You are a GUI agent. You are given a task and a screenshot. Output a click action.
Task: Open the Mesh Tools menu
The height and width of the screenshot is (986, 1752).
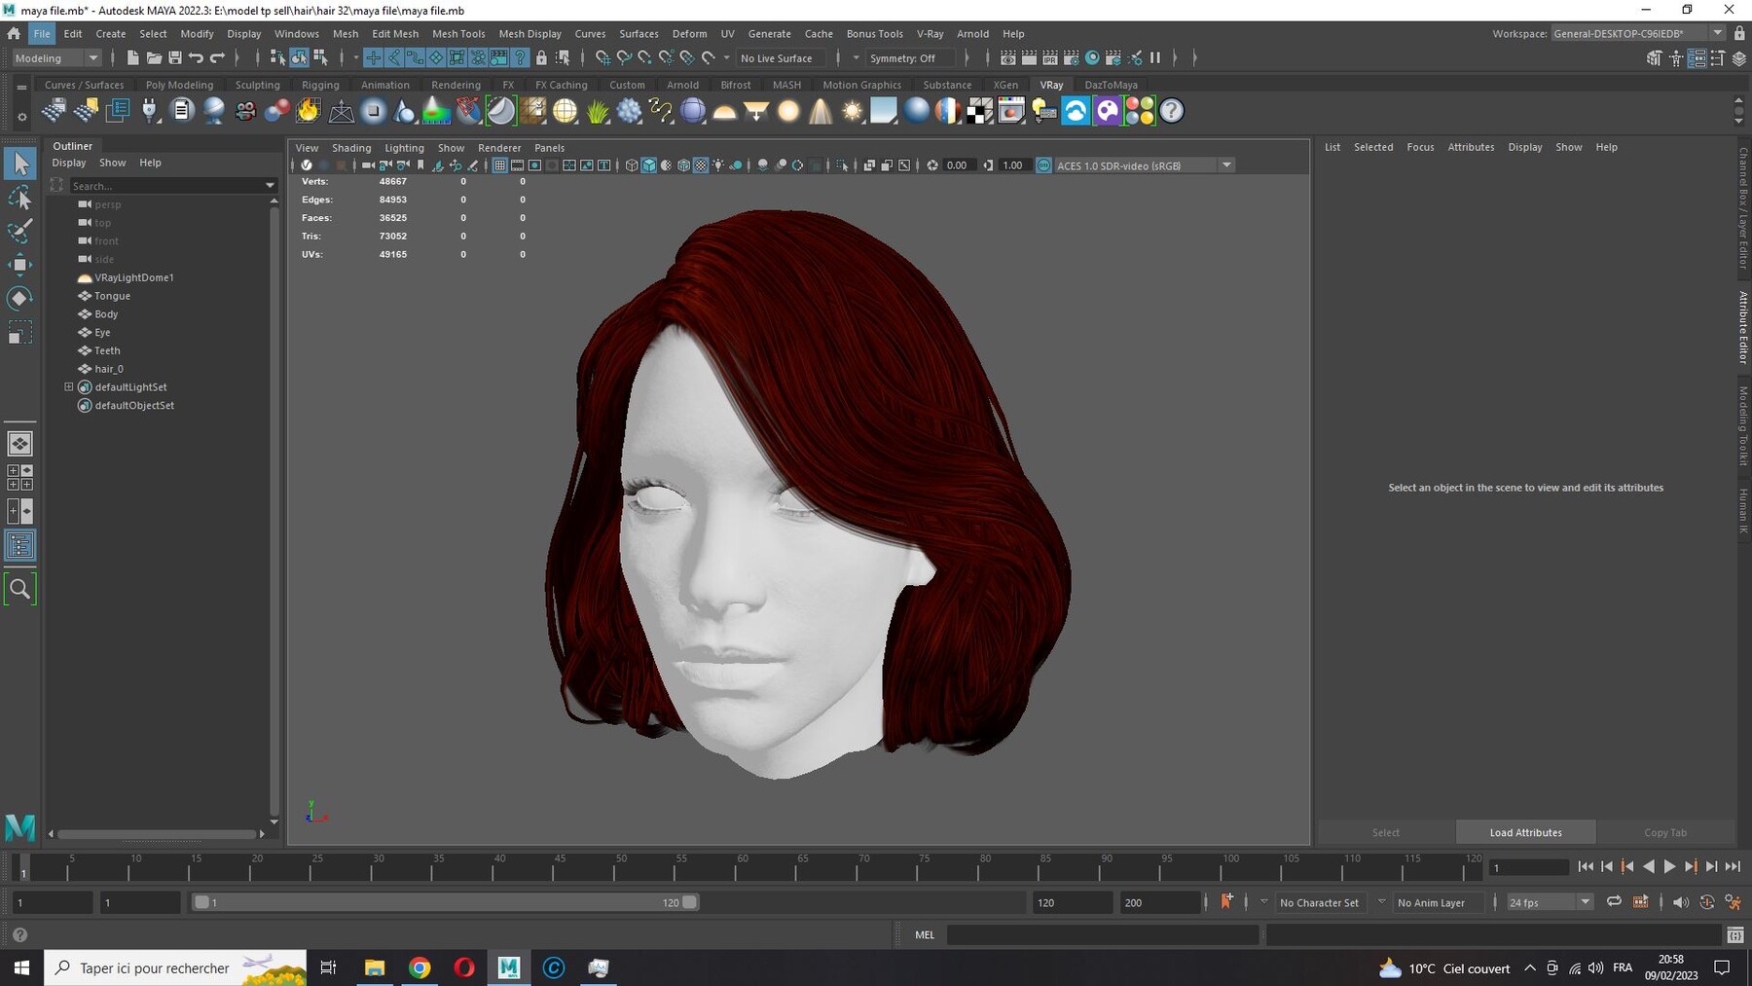pos(458,33)
